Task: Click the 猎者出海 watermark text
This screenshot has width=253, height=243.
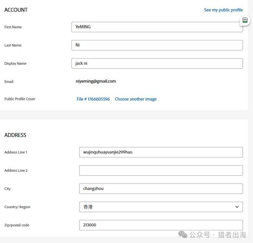Action: tap(232, 235)
